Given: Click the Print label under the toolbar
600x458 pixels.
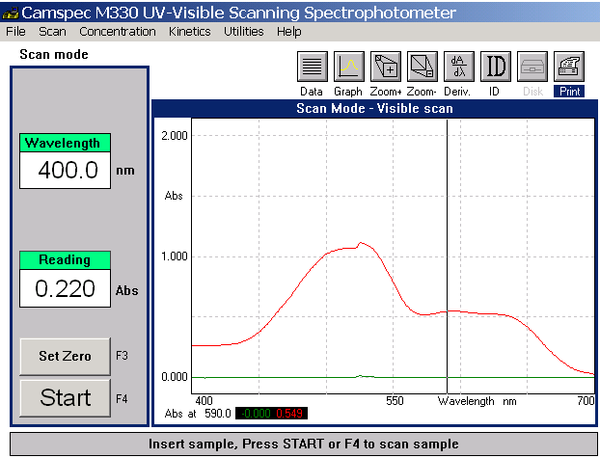Looking at the screenshot, I should click(569, 92).
